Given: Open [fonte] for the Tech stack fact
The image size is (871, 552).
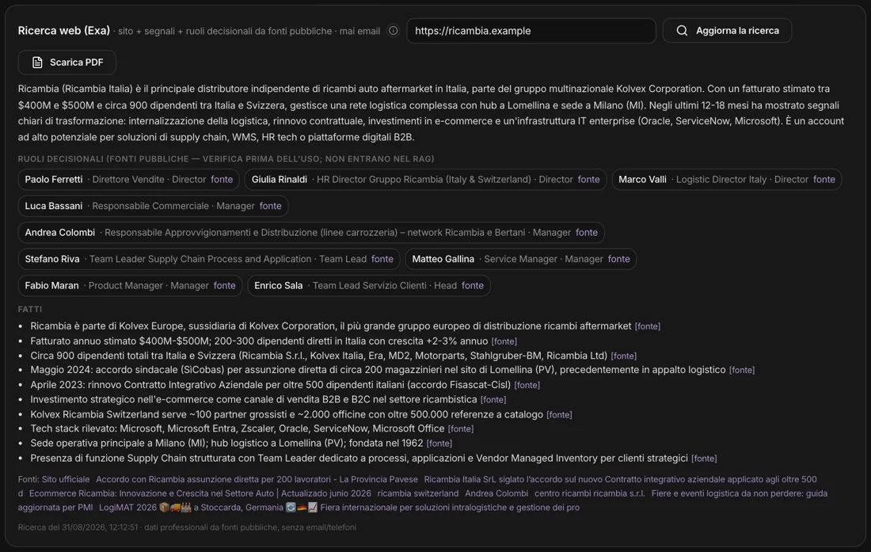Looking at the screenshot, I should (461, 429).
